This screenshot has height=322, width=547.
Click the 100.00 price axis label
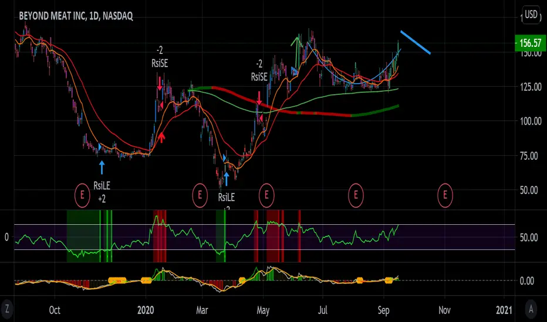click(x=531, y=121)
